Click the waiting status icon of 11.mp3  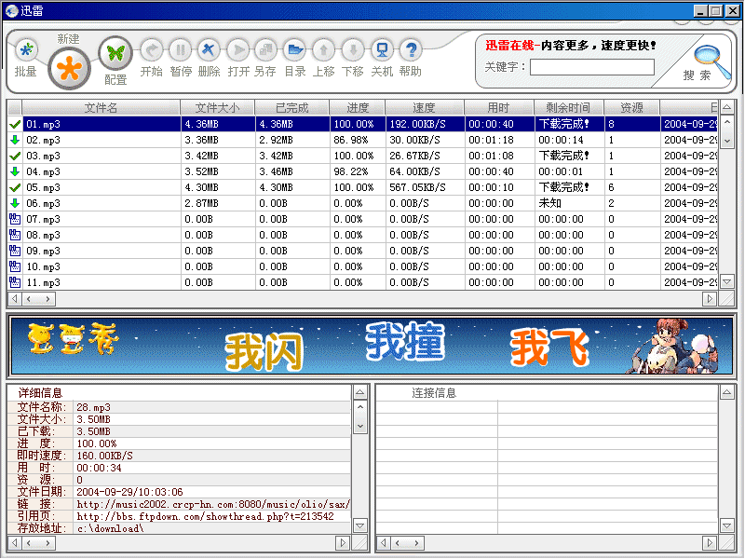tap(15, 282)
